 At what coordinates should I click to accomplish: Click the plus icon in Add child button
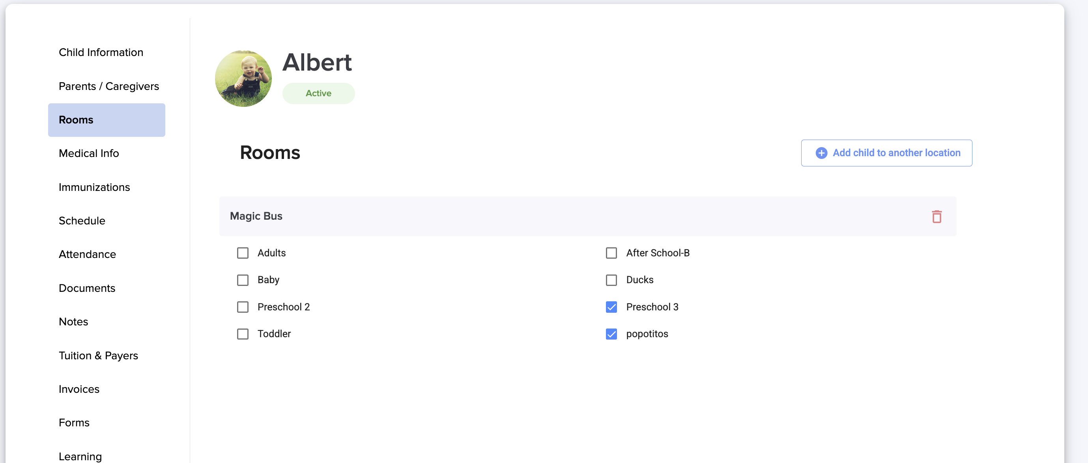tap(821, 153)
